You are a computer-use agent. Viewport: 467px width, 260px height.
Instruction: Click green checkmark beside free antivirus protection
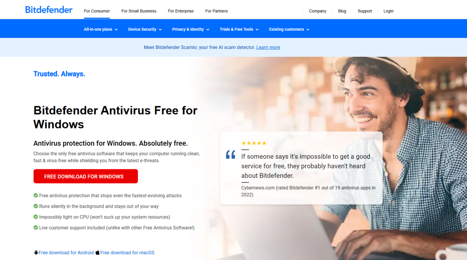point(36,195)
